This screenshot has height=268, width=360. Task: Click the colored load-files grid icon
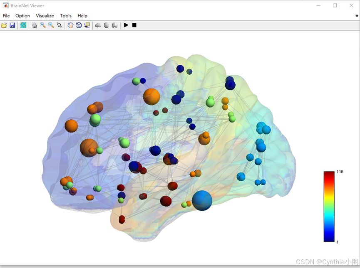click(x=23, y=25)
